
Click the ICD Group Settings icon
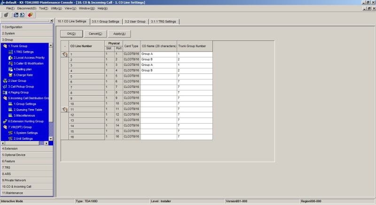point(10,104)
